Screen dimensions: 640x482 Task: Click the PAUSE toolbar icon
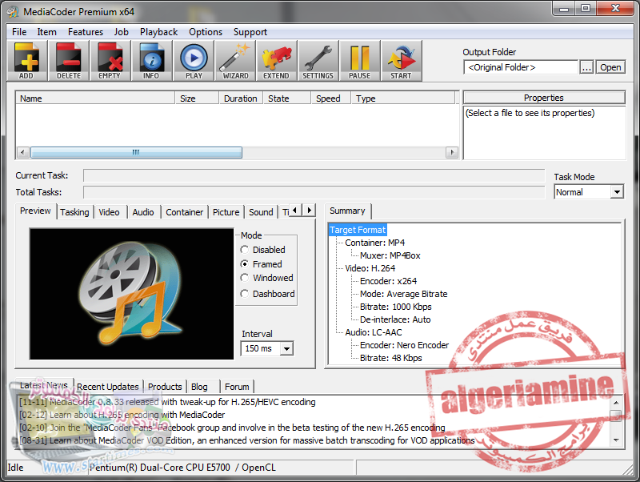pyautogui.click(x=359, y=61)
